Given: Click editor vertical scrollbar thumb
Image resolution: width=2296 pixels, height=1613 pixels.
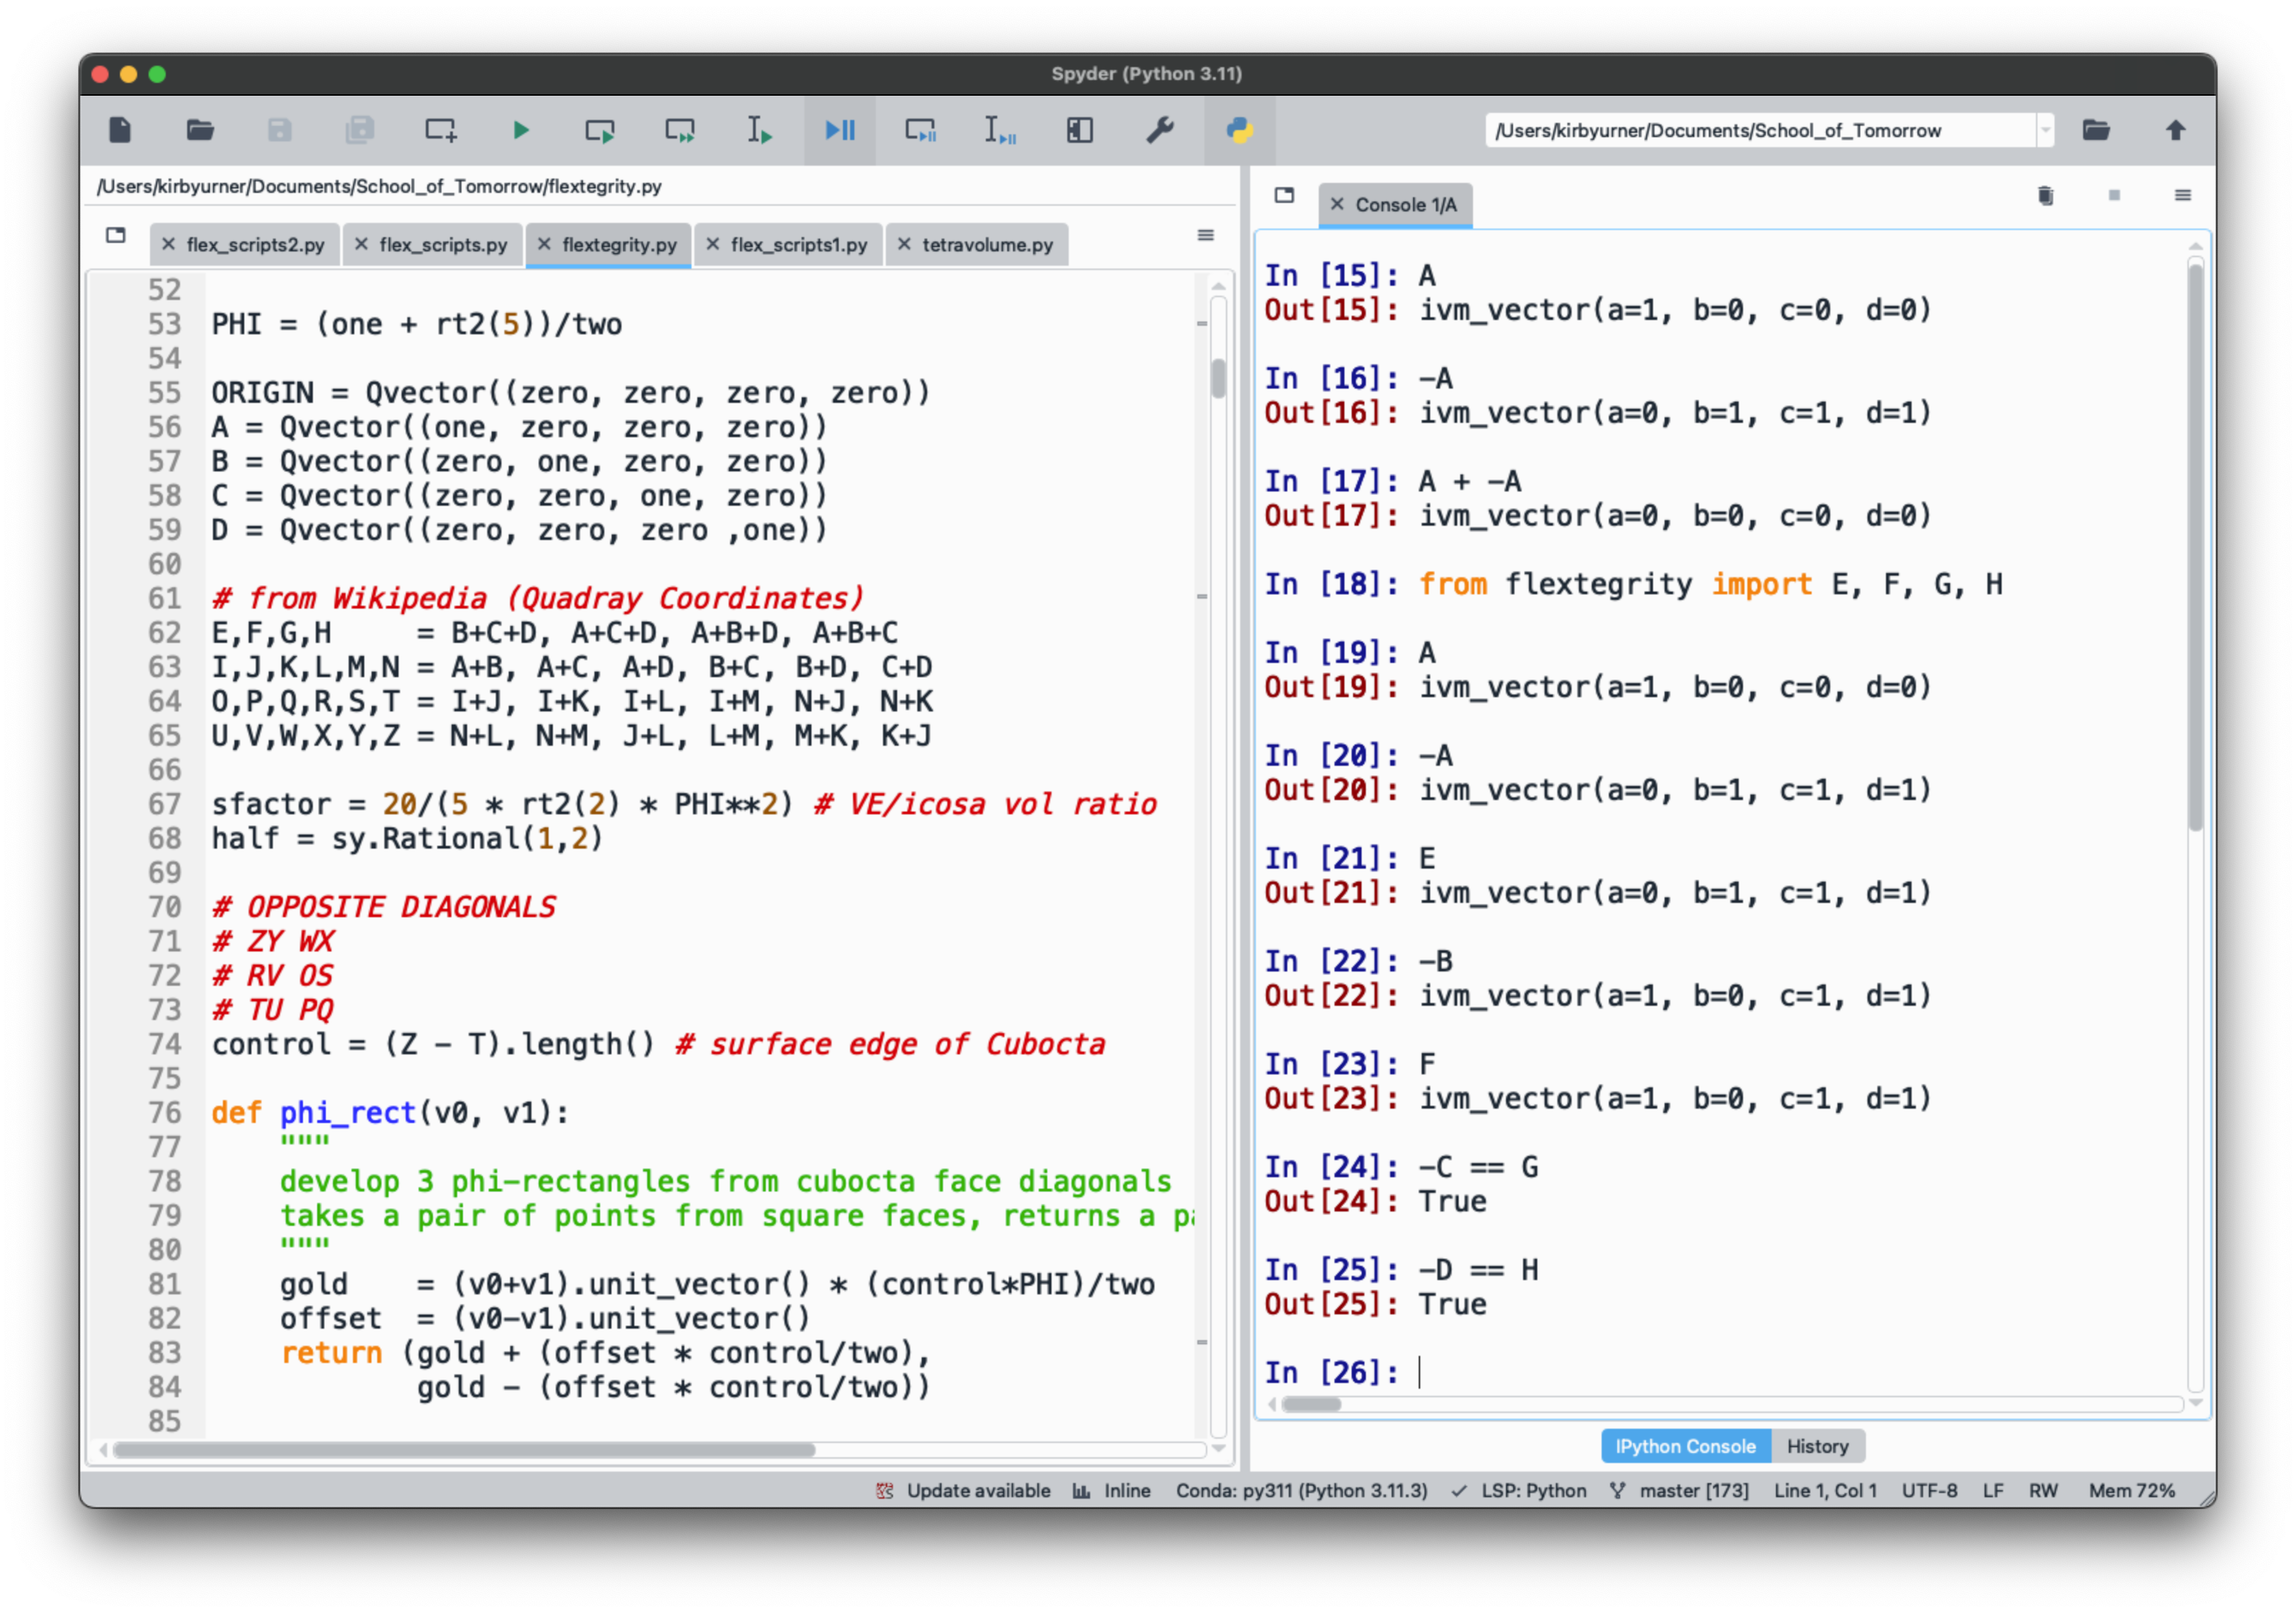Looking at the screenshot, I should click(x=1217, y=378).
